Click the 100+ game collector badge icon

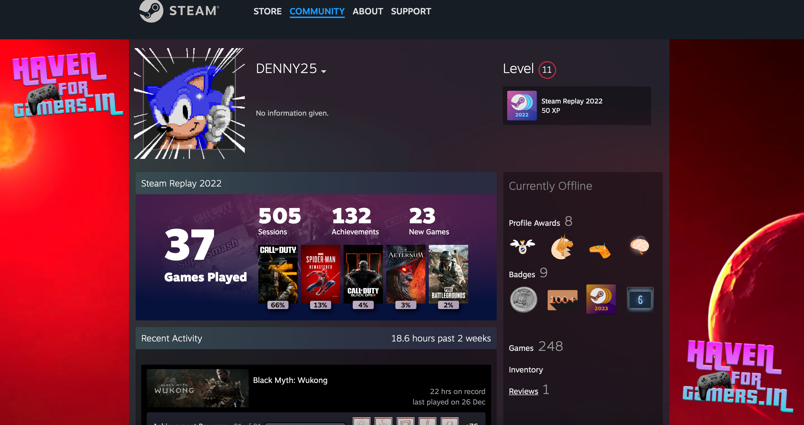(x=562, y=300)
